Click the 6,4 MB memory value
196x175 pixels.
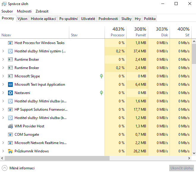coord(141,85)
